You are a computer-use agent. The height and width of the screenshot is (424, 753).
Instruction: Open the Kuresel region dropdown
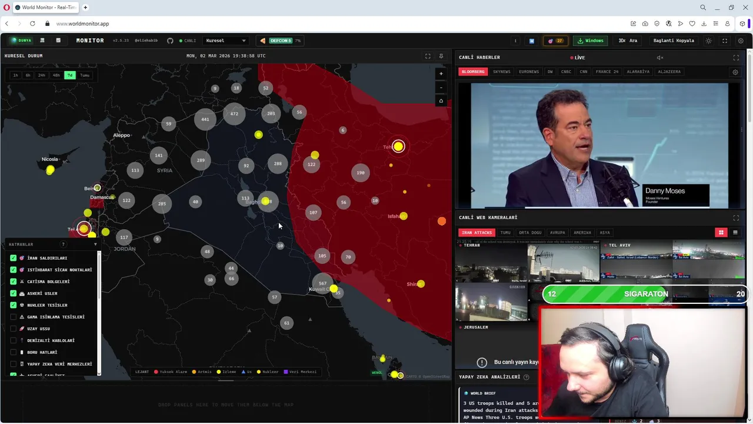tap(226, 41)
